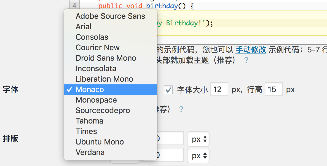The width and height of the screenshot is (327, 166).
Task: Open the 手动修改 link
Action: tap(251, 50)
